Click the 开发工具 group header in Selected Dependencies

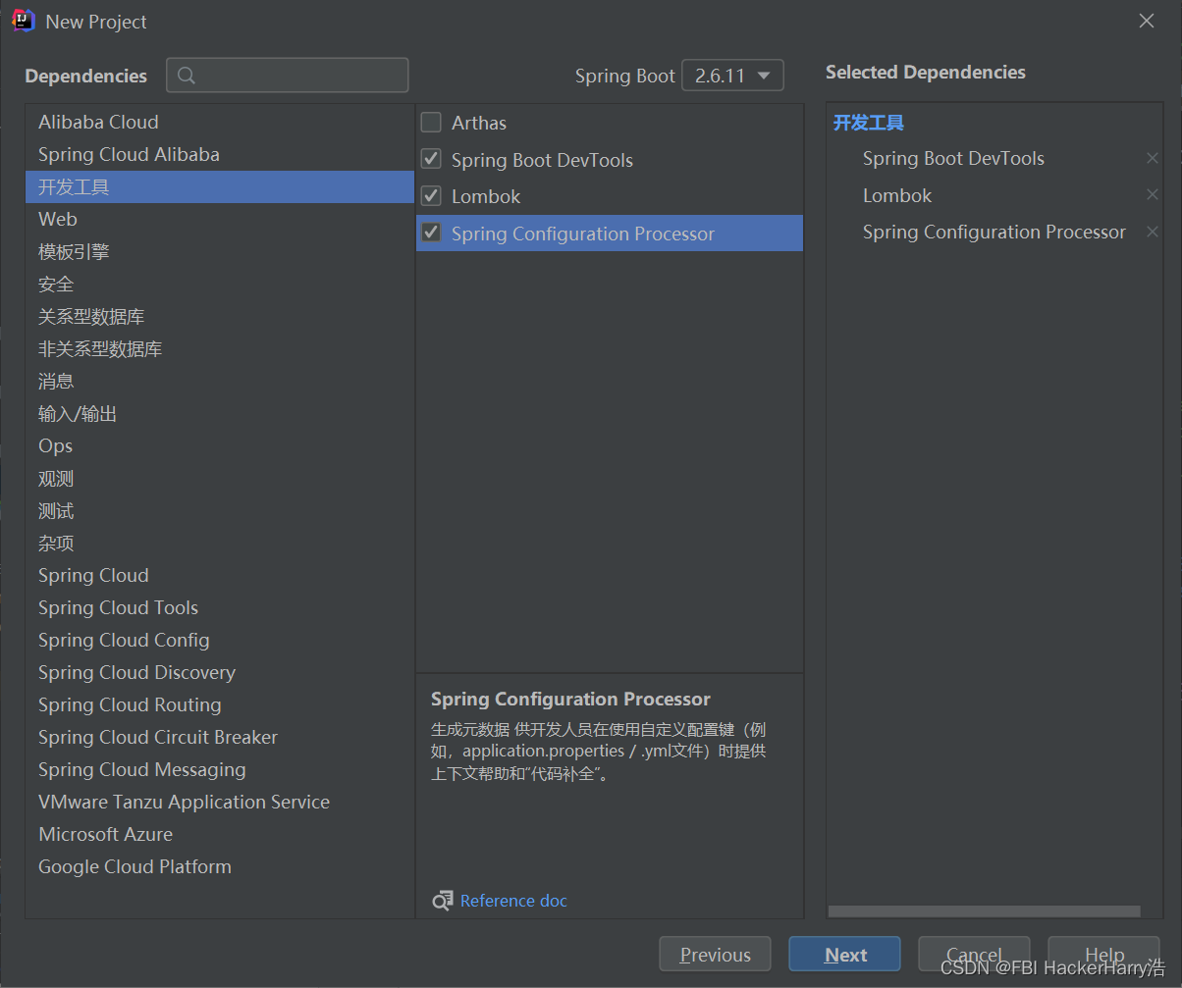coord(869,123)
